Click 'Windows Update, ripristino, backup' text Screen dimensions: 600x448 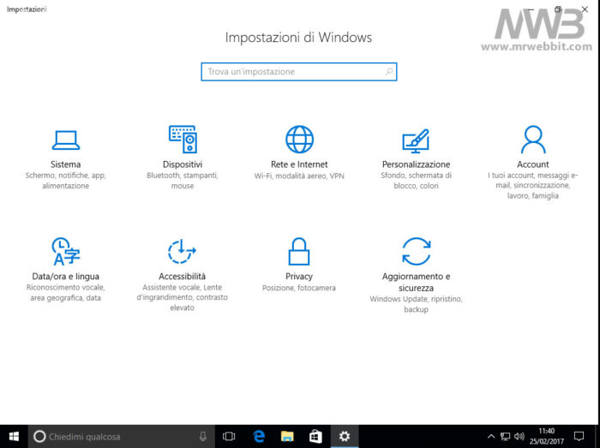[x=416, y=304]
